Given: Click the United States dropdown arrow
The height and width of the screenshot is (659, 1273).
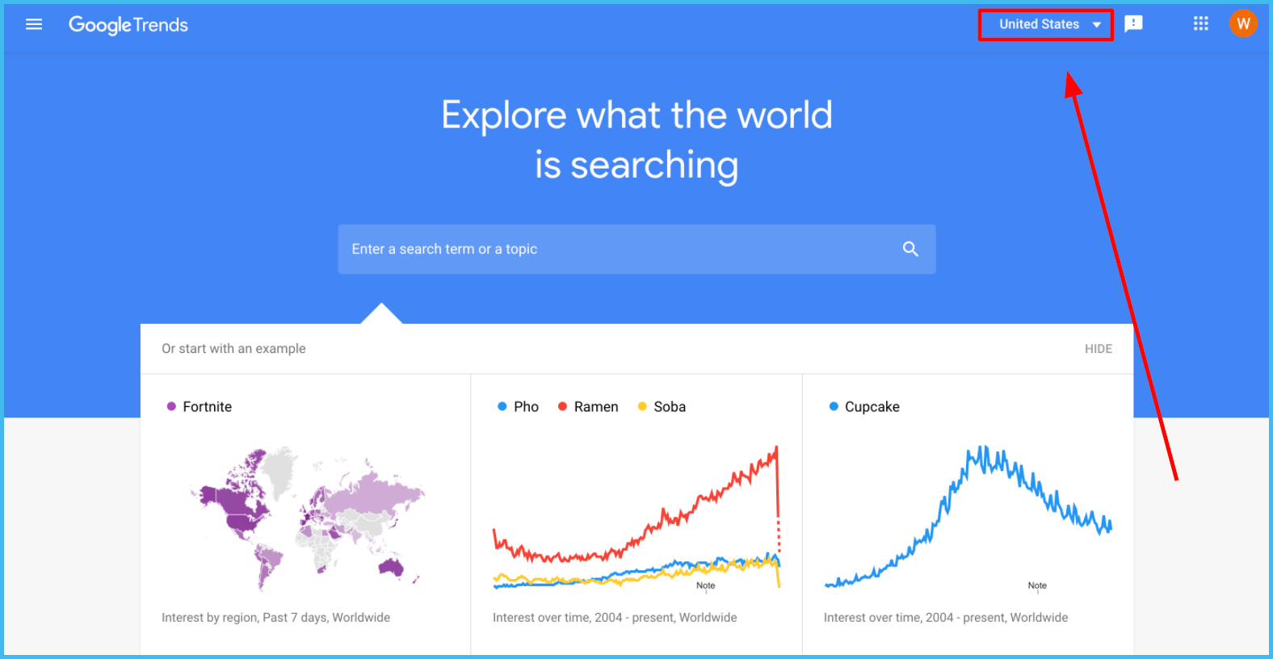Looking at the screenshot, I should (1096, 25).
